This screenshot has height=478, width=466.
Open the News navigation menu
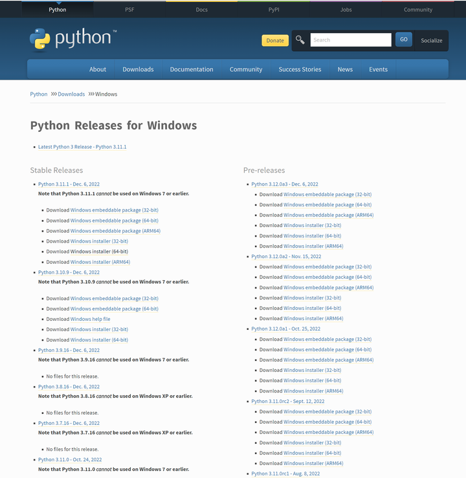pos(345,69)
